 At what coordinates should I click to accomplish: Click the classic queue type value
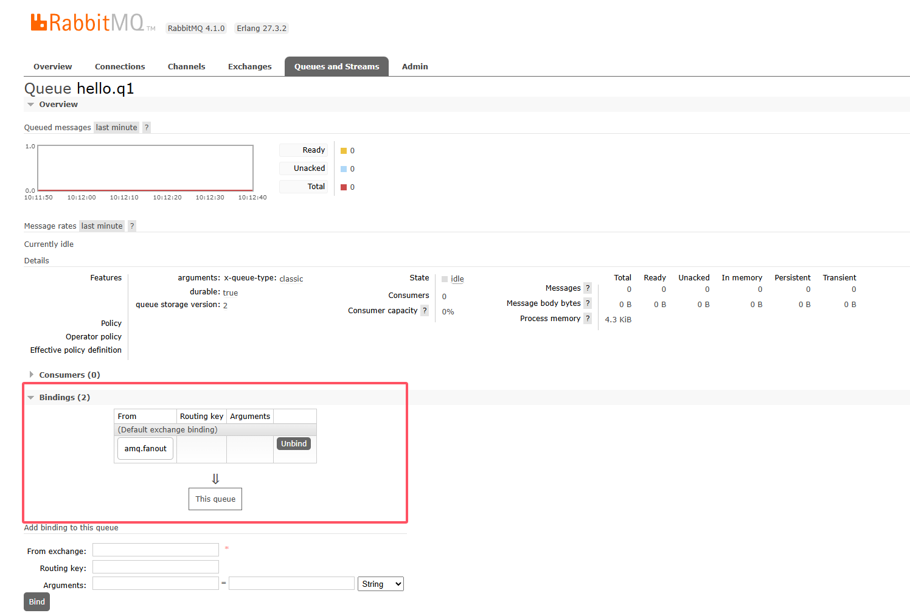point(291,279)
